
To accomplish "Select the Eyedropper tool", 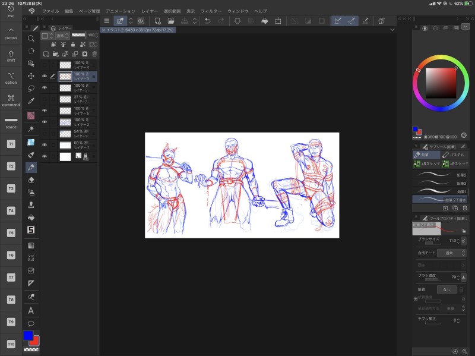I will [31, 101].
